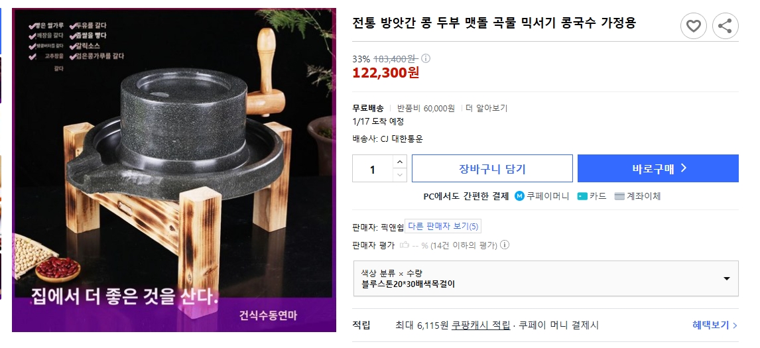
Task: Click the 장바구니 담기 button
Action: [492, 168]
